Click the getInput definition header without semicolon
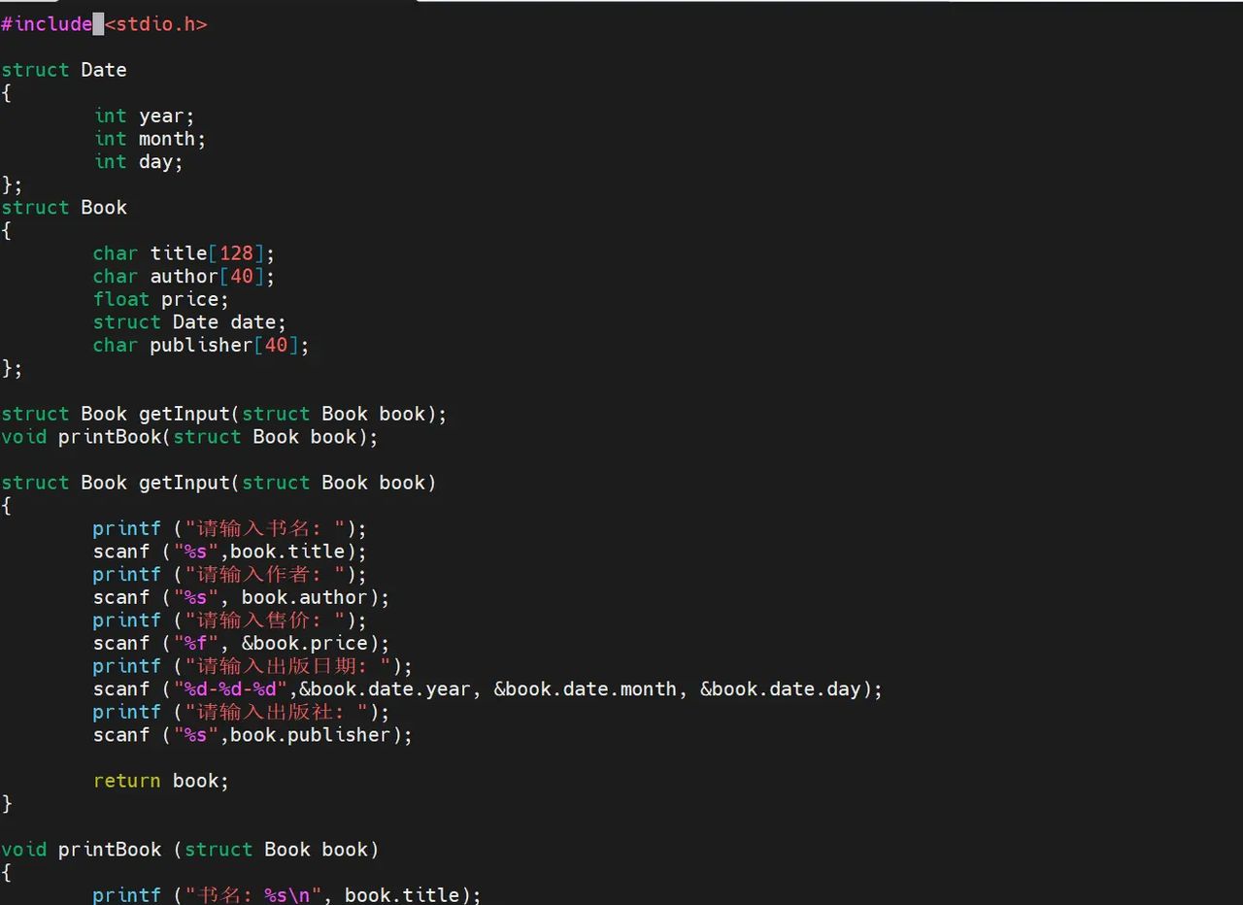Image resolution: width=1243 pixels, height=905 pixels. pos(218,483)
